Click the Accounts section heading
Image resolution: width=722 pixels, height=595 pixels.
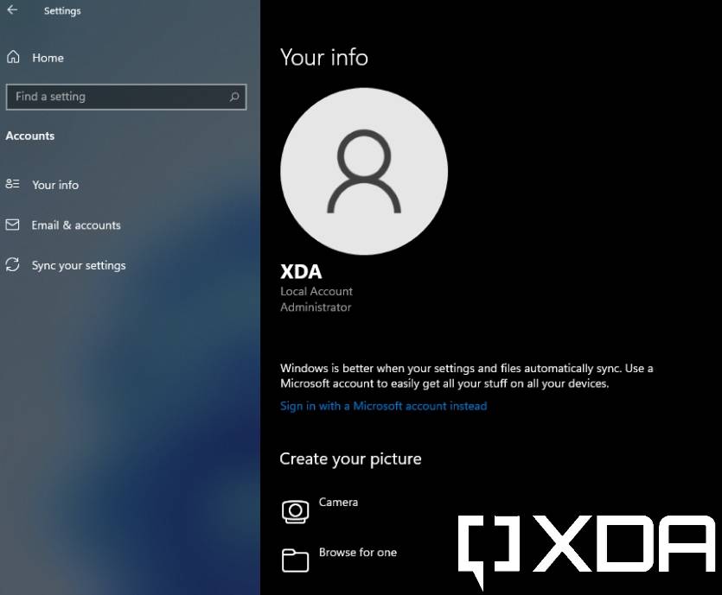point(30,136)
